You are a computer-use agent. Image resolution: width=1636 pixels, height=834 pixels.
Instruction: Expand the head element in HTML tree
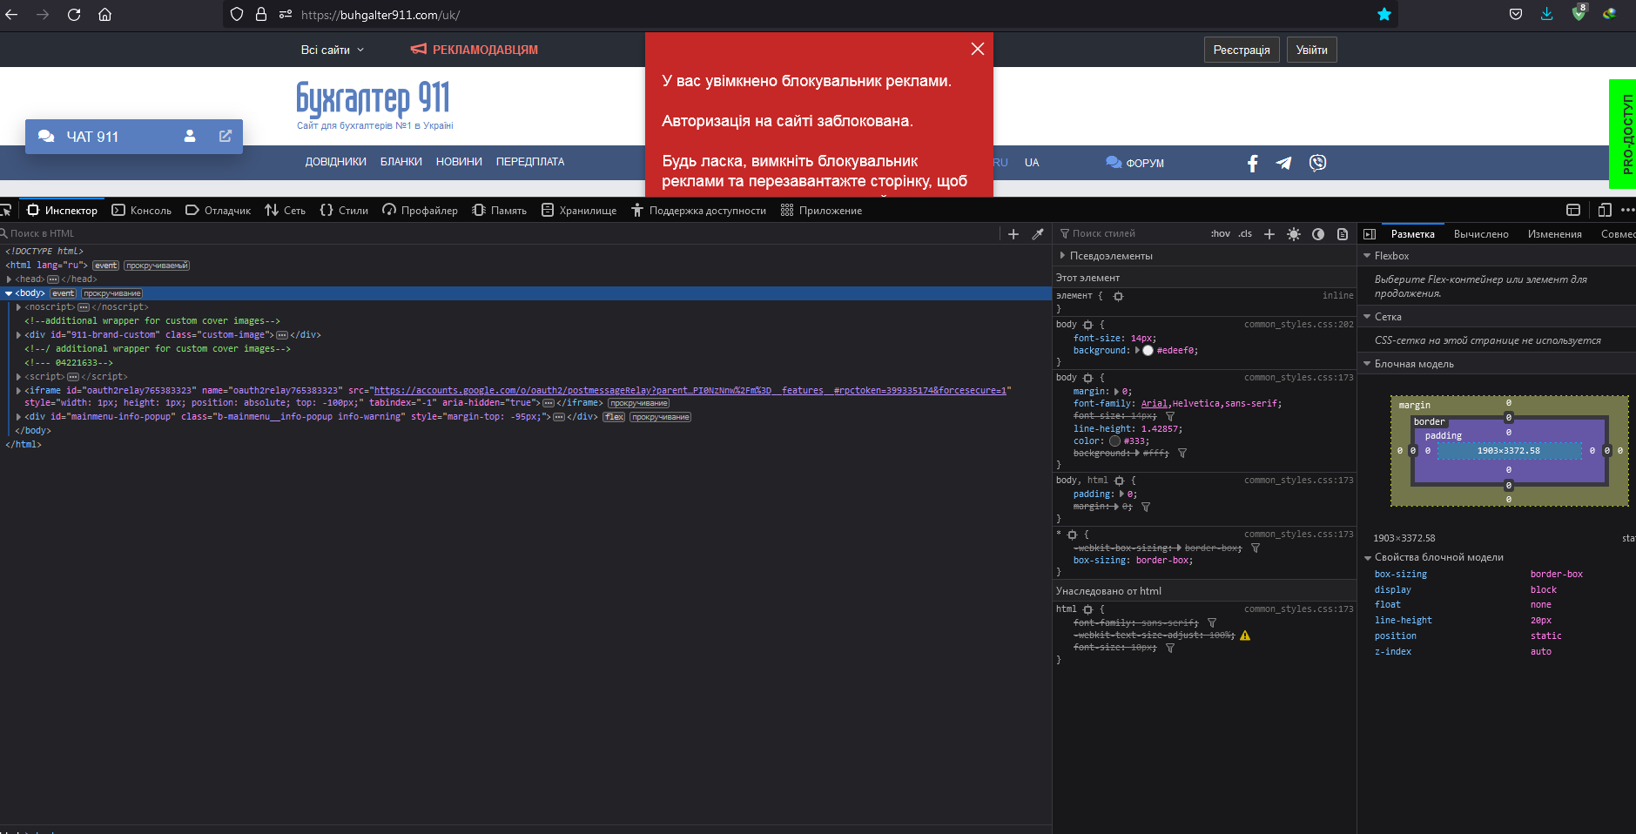tap(9, 279)
